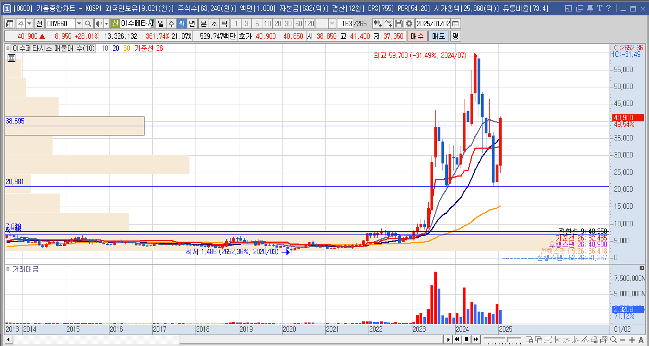Click the speaker sound icon
649x346 pixels.
(99, 24)
